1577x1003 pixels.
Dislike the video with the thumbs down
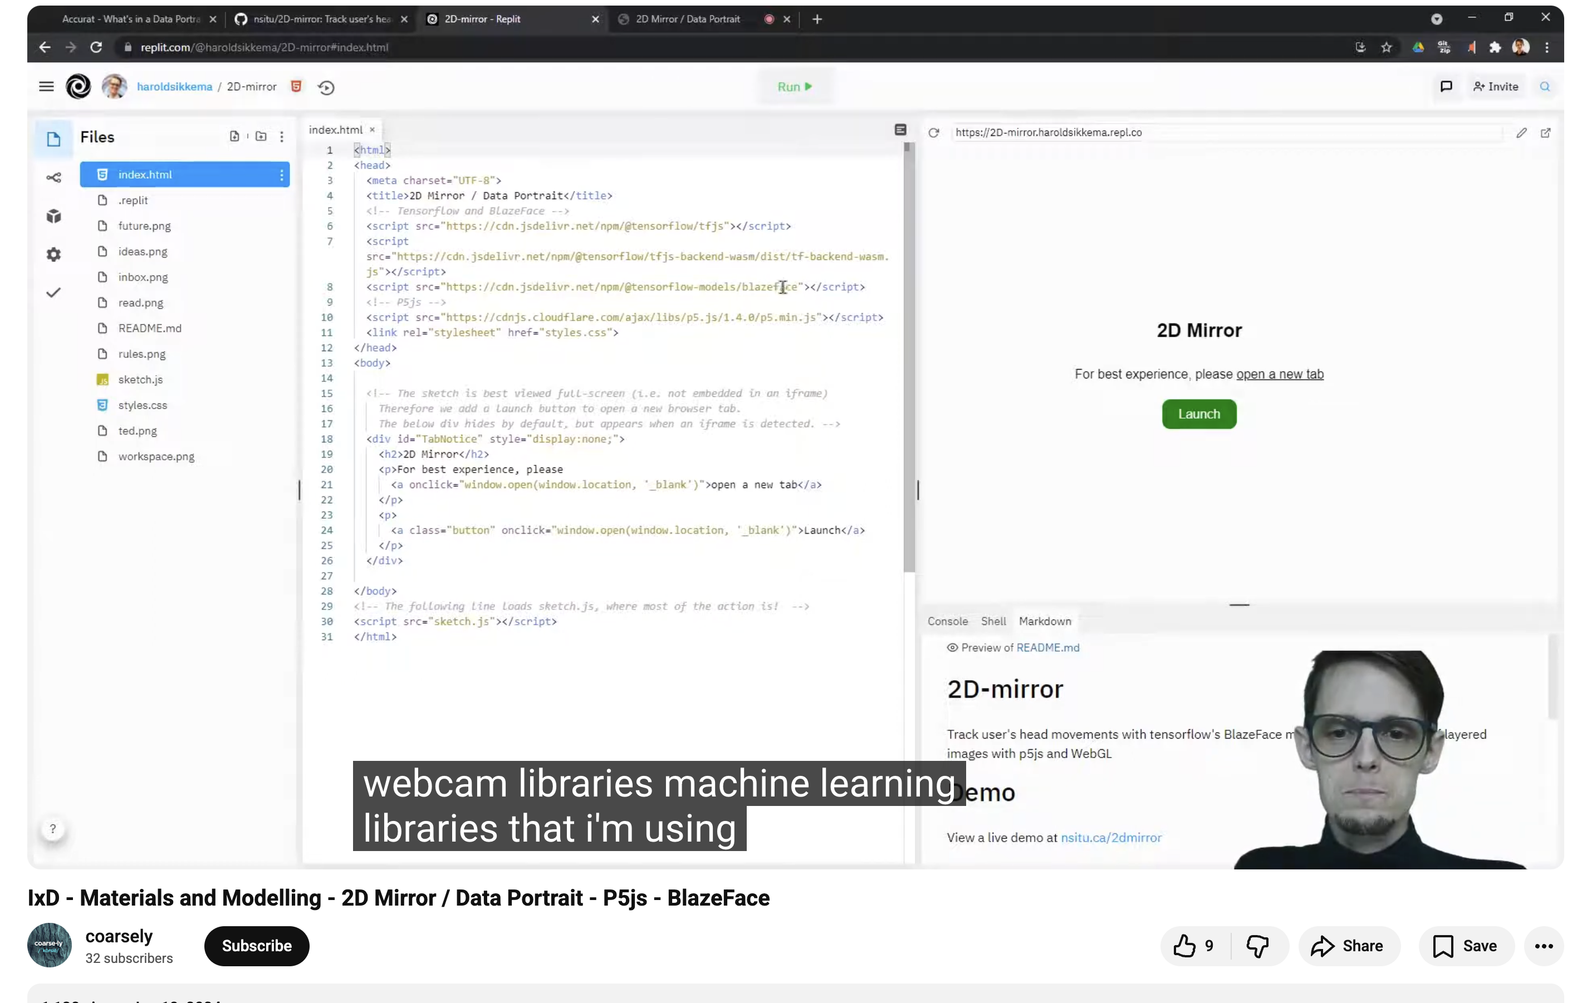point(1258,945)
